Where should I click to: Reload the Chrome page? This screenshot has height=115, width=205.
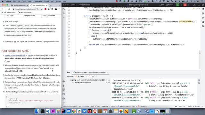9,9
